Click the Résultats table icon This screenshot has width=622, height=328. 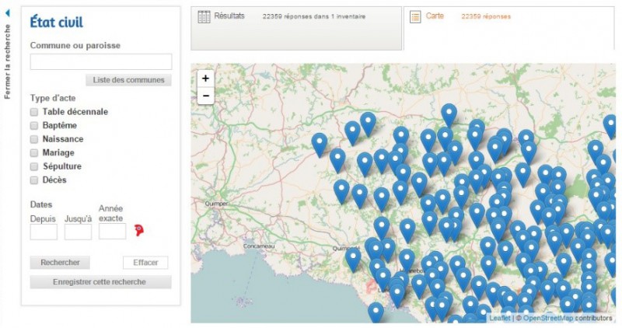204,16
